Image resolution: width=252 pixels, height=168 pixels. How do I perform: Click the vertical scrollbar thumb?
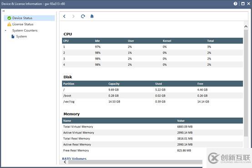point(246,83)
